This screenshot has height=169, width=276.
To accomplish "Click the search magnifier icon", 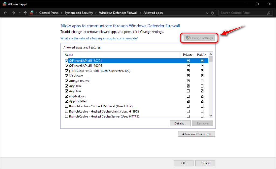I will click(x=269, y=13).
